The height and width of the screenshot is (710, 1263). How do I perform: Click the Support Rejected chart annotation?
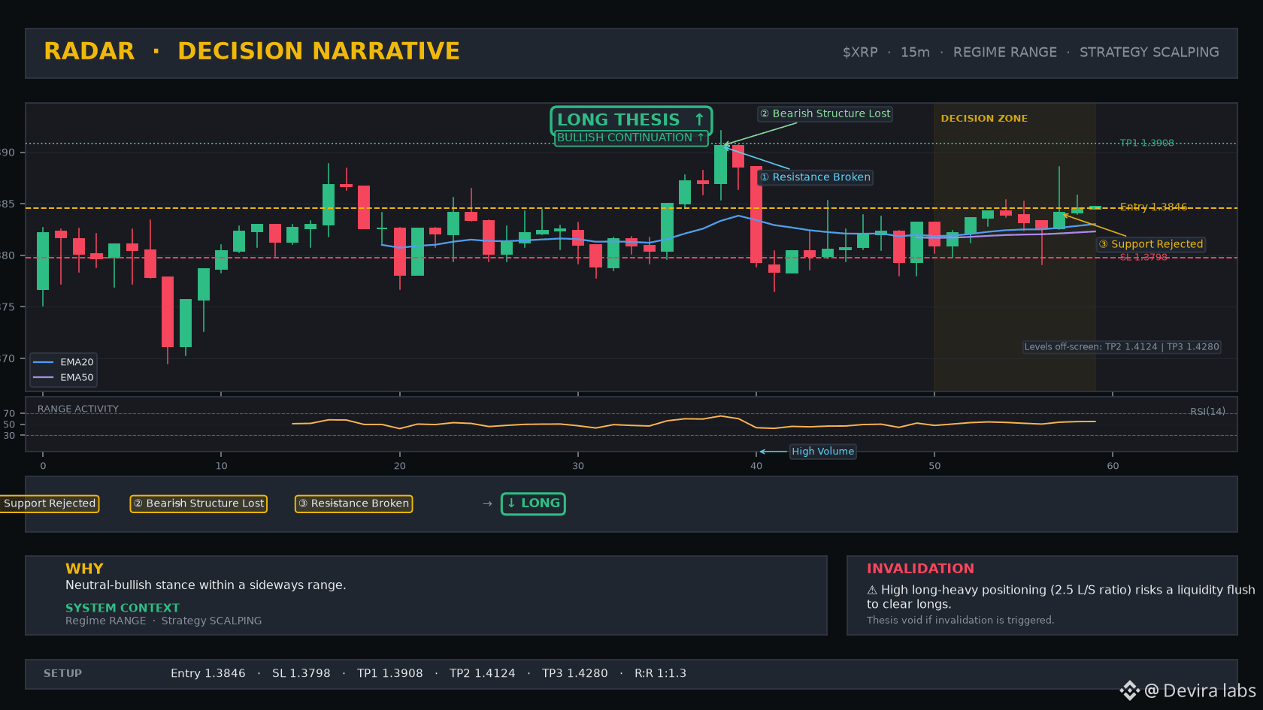point(1150,244)
